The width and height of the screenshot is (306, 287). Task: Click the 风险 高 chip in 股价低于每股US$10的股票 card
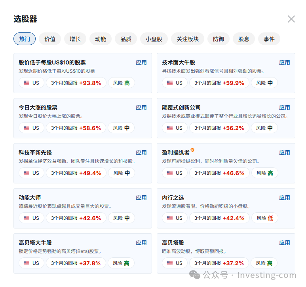pyautogui.click(x=122, y=83)
